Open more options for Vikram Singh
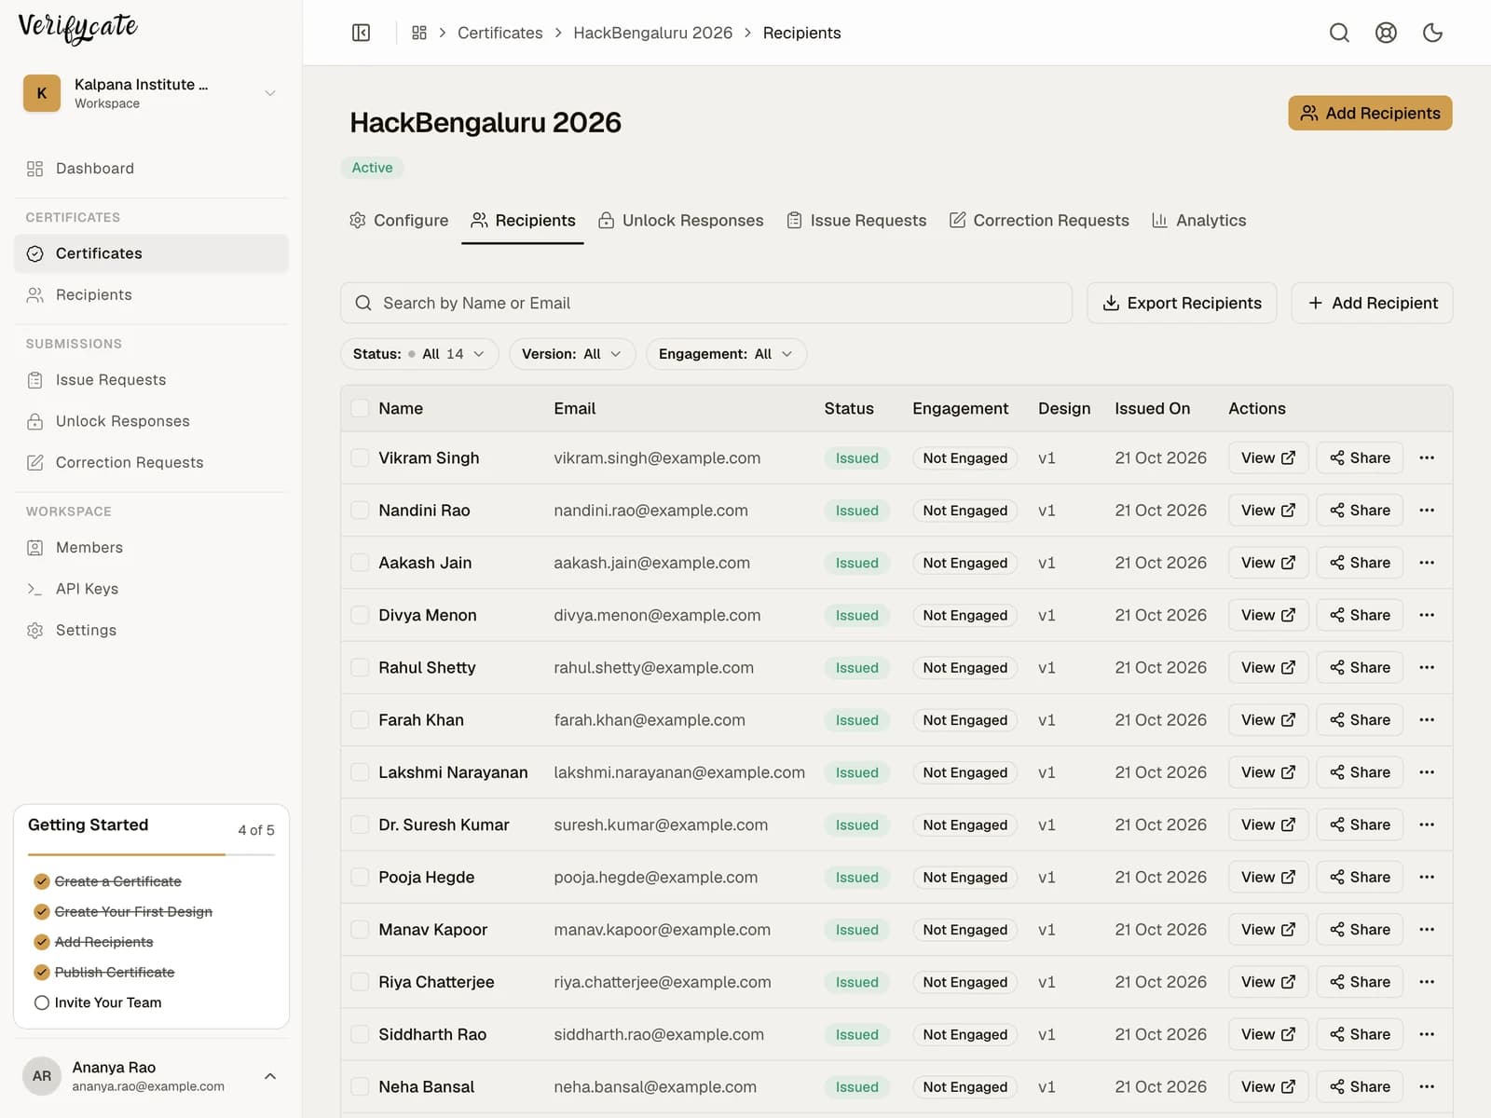This screenshot has height=1118, width=1491. tap(1427, 457)
